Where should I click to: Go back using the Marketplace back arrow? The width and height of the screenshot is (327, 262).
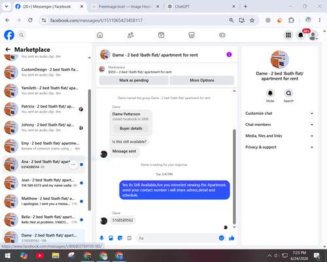[x=8, y=50]
